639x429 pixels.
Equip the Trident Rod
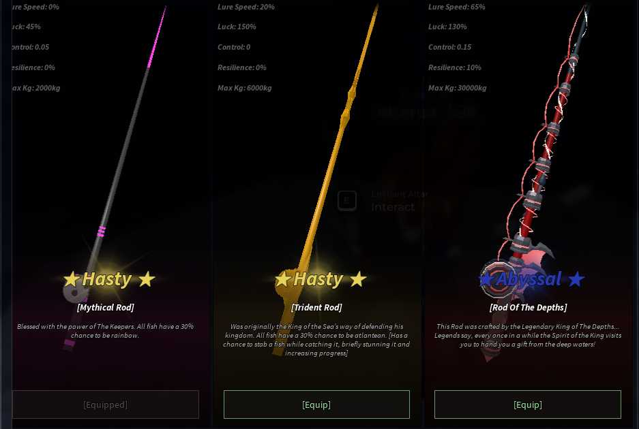(x=316, y=404)
